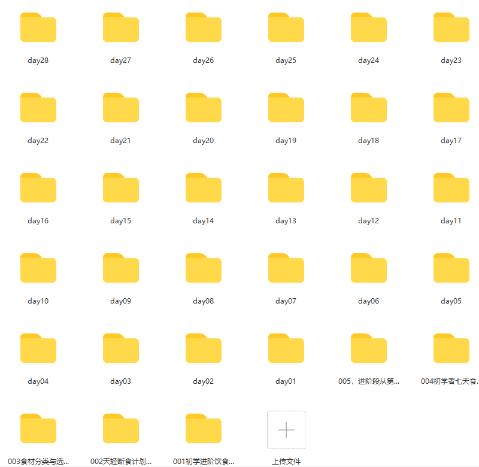Open folder starting with 005，进阶段从第

click(369, 348)
